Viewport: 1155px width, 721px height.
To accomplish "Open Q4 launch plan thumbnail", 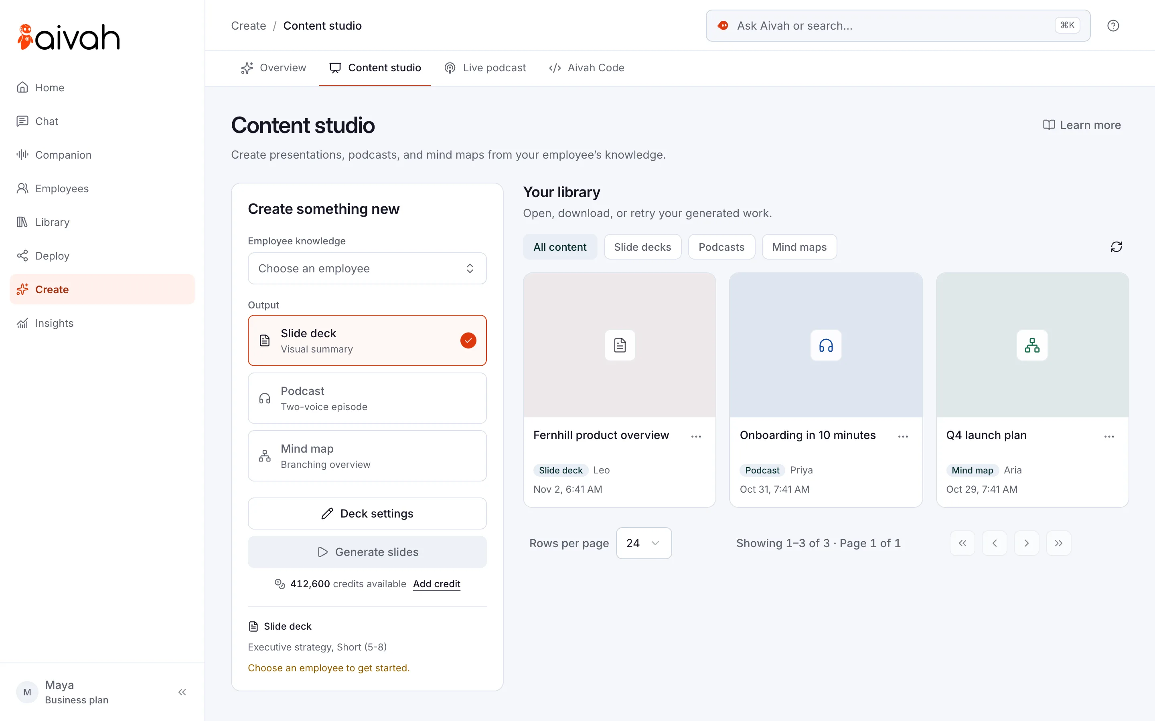I will pos(1032,345).
